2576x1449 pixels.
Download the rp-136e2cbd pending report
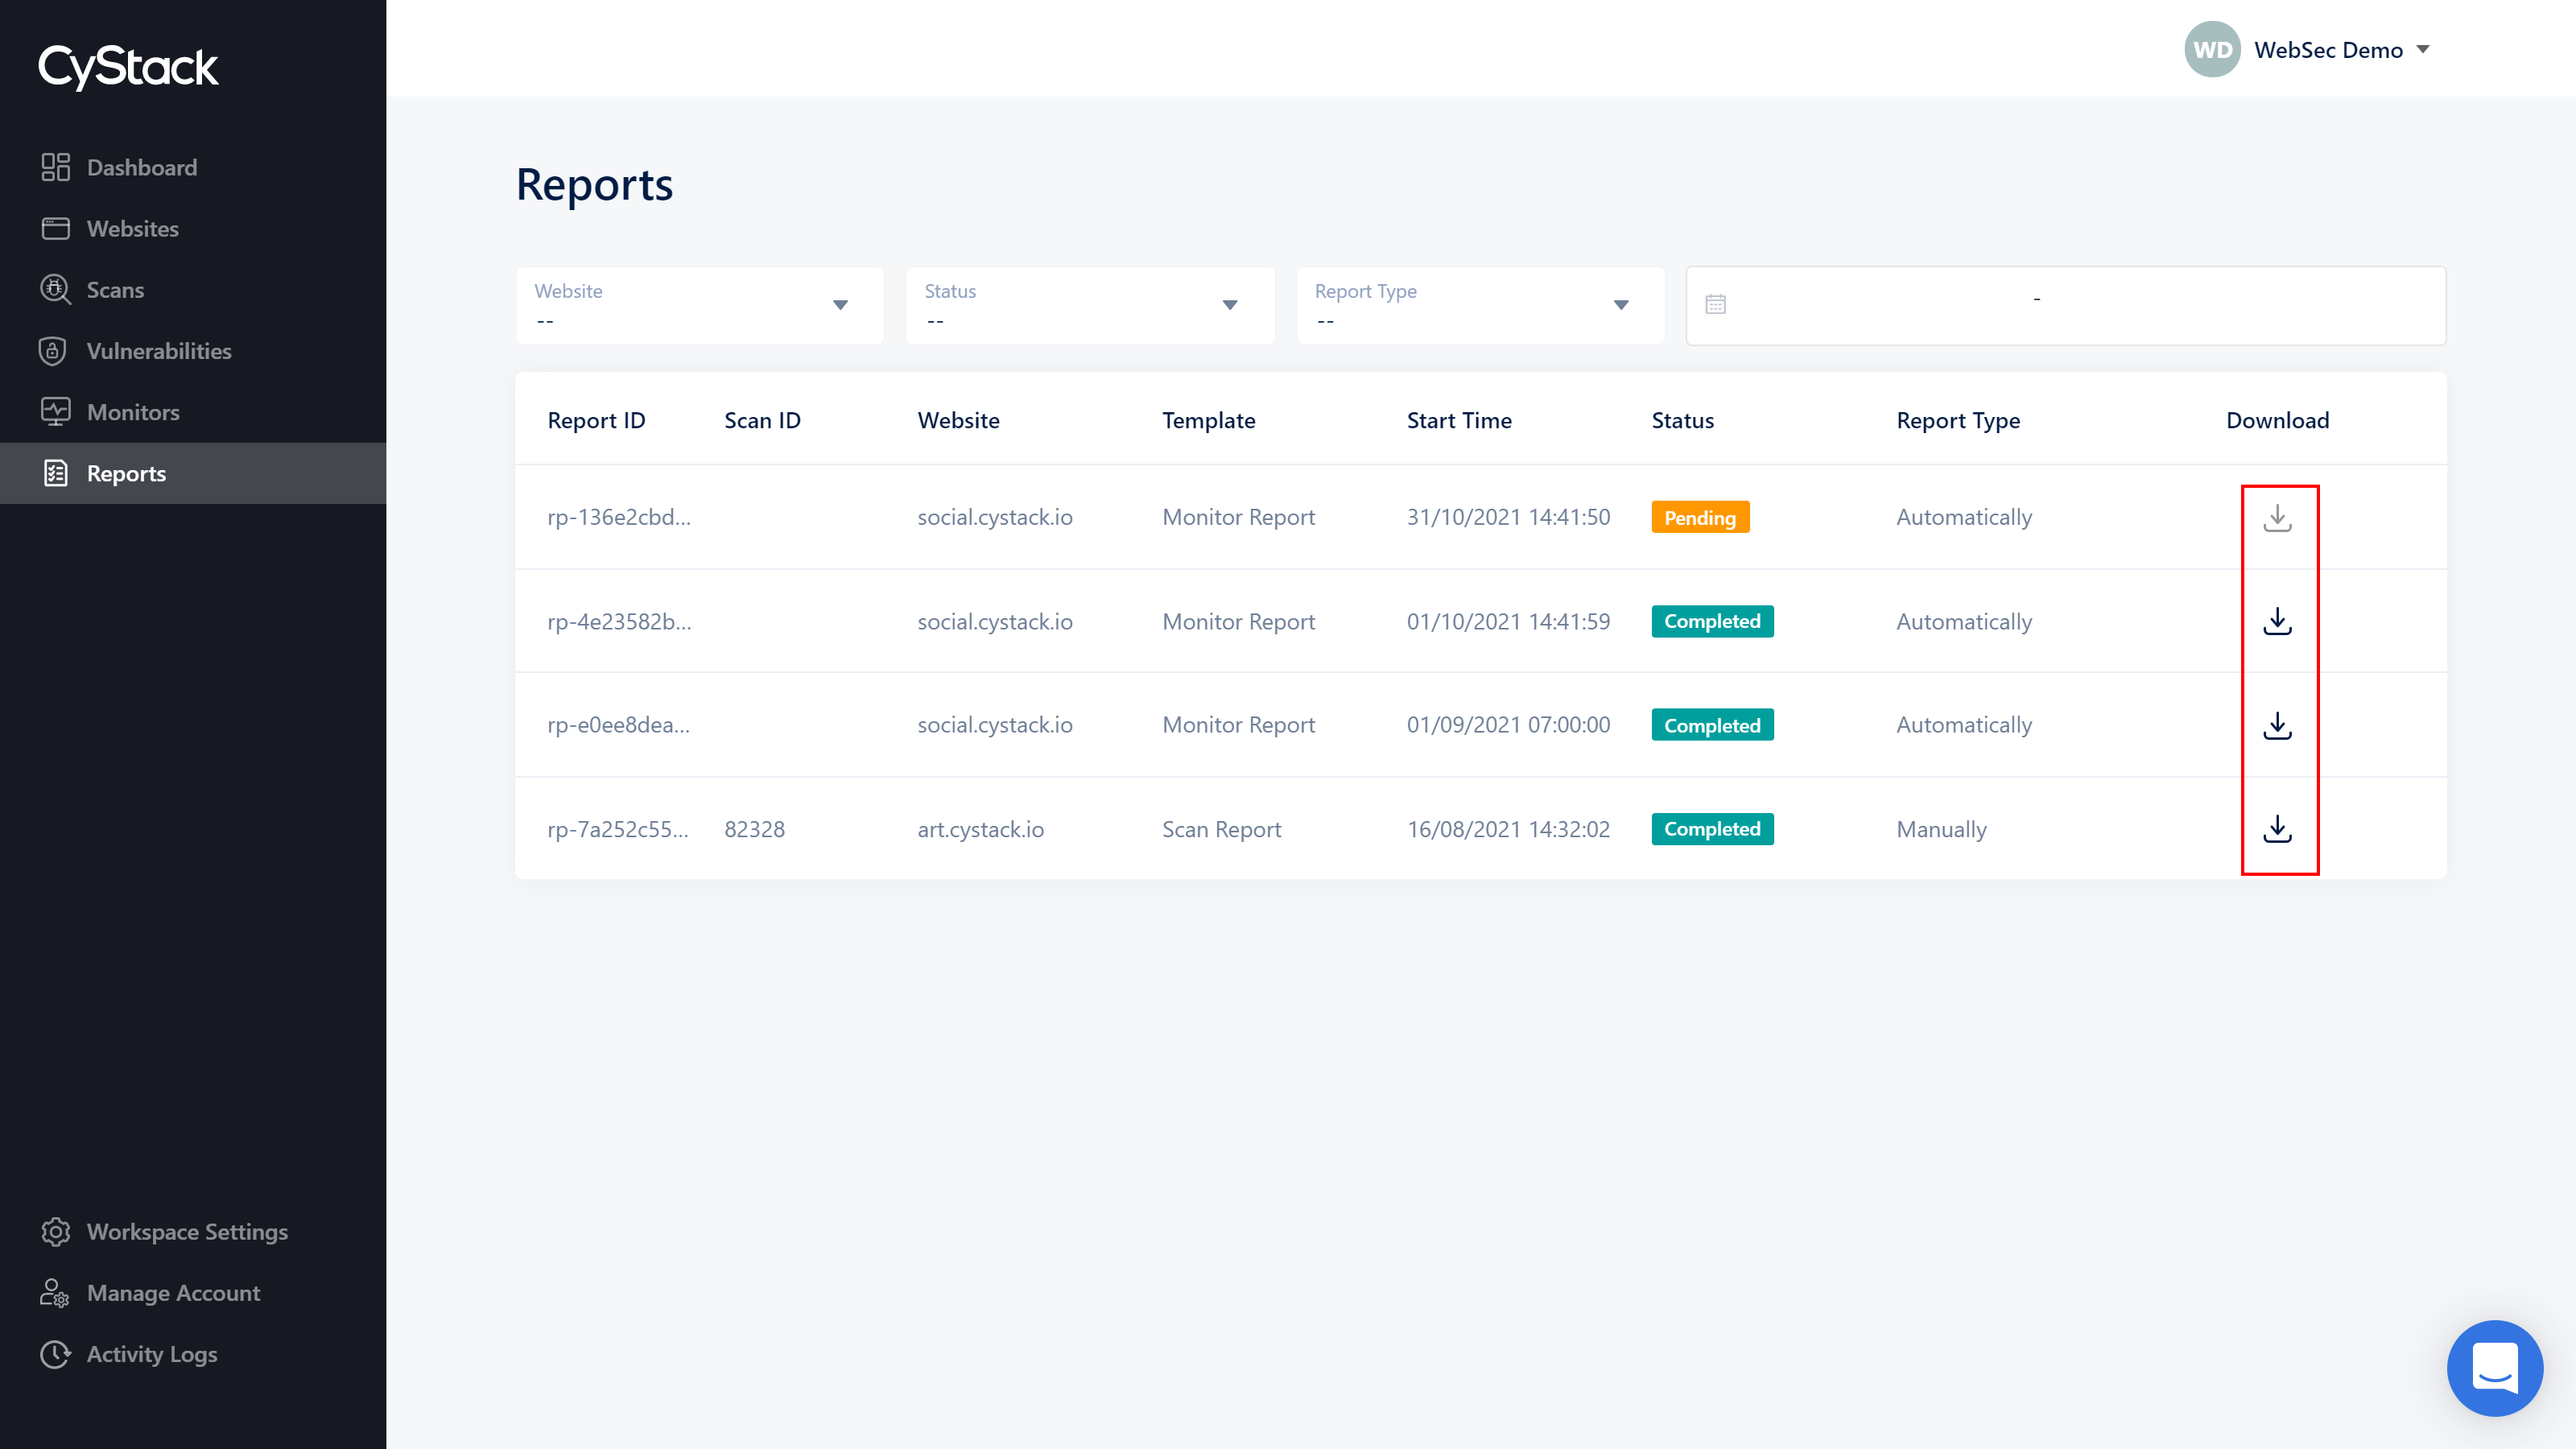point(2278,517)
